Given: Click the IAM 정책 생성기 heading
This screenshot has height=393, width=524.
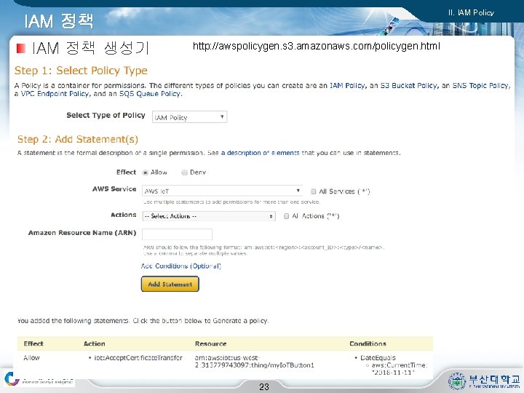Looking at the screenshot, I should coord(90,48).
